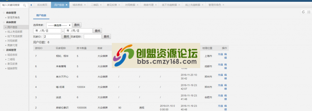The image size is (312, 111).
Task: Open 对局数据 in the sidebar
Action: 12,41
